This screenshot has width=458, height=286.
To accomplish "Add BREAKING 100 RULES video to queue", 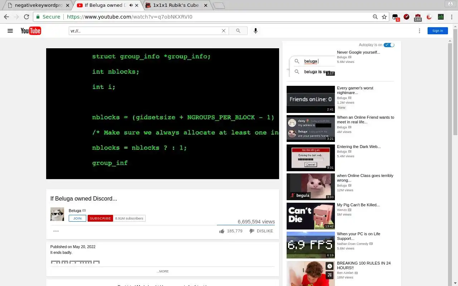I will 330,275.
